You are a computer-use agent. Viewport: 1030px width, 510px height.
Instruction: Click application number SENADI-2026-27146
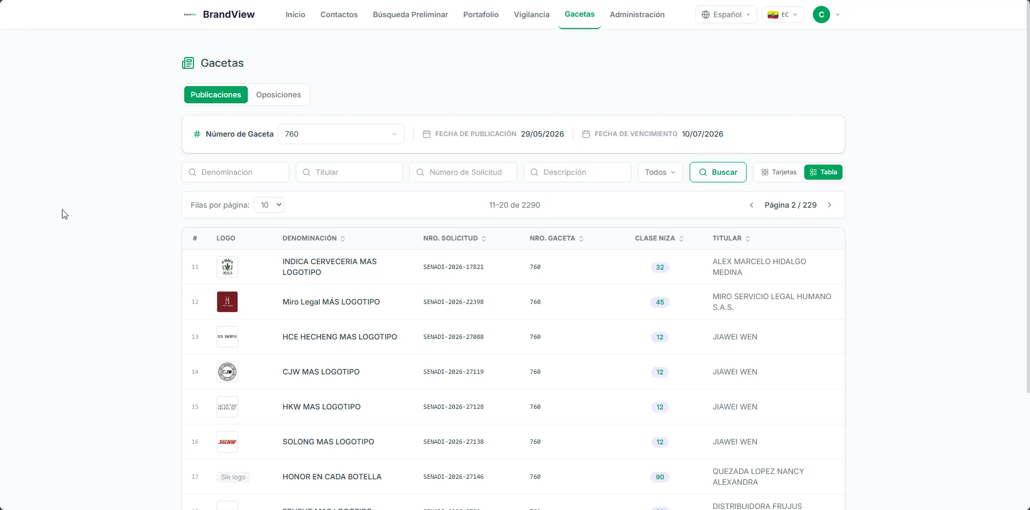coord(454,477)
